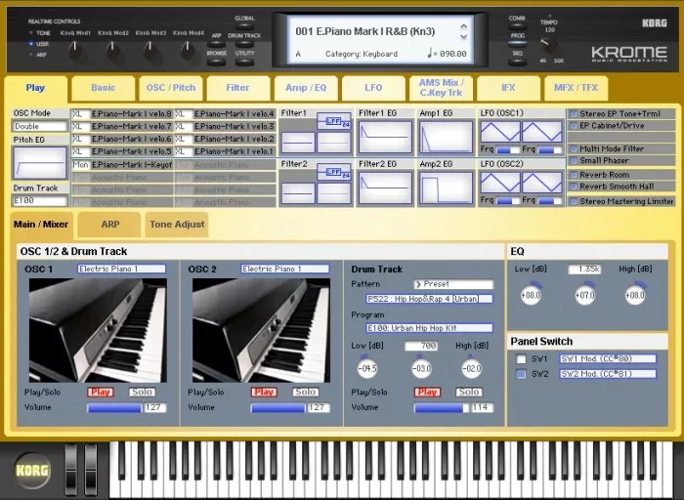
Task: Click the SEQ mode button
Action: pos(517,62)
